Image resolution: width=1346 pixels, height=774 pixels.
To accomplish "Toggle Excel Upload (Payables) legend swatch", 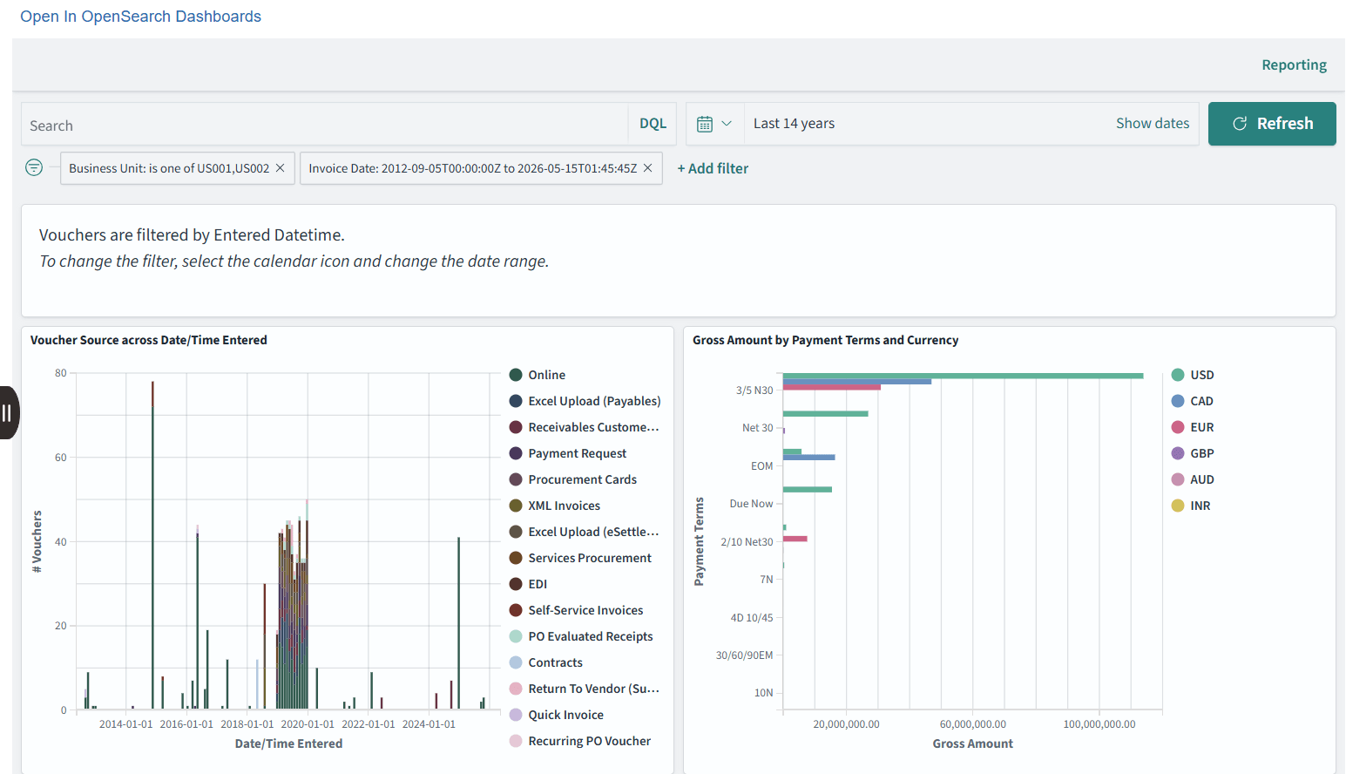I will pyautogui.click(x=516, y=401).
